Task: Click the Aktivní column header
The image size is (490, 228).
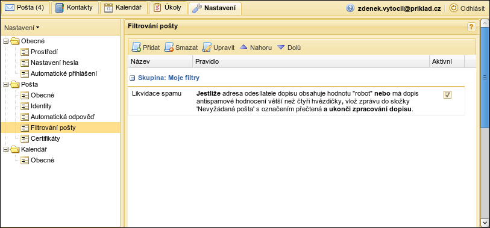Action: click(x=447, y=62)
